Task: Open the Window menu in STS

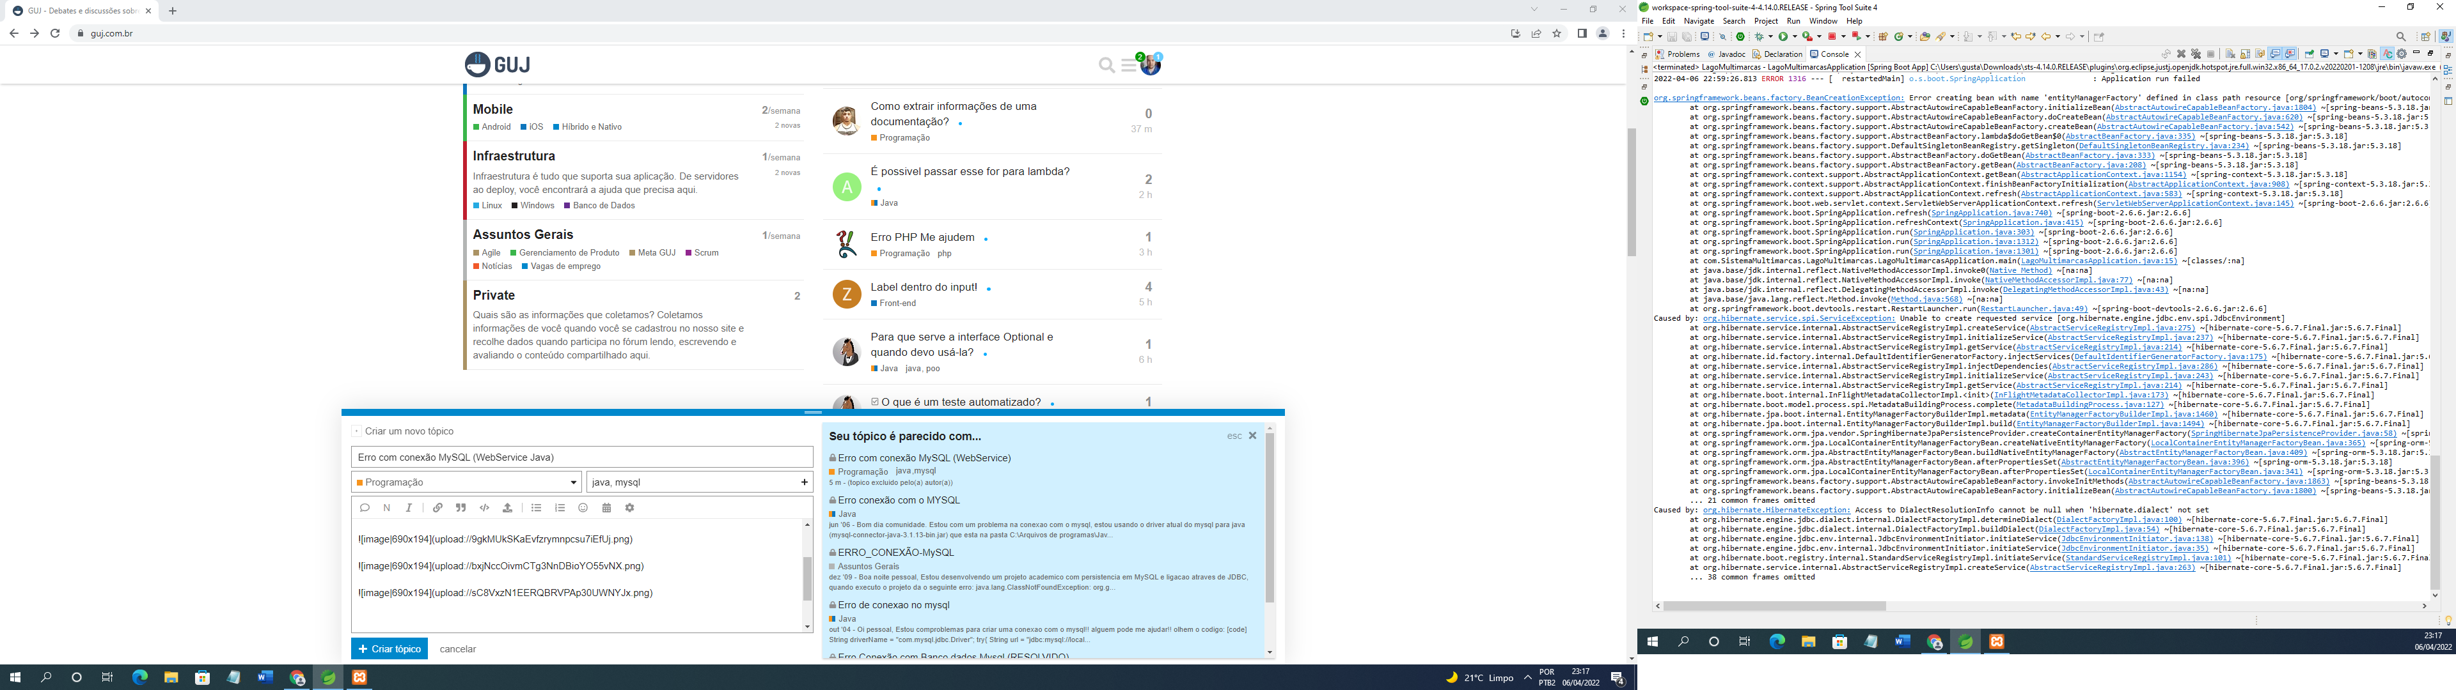Action: [x=1823, y=21]
